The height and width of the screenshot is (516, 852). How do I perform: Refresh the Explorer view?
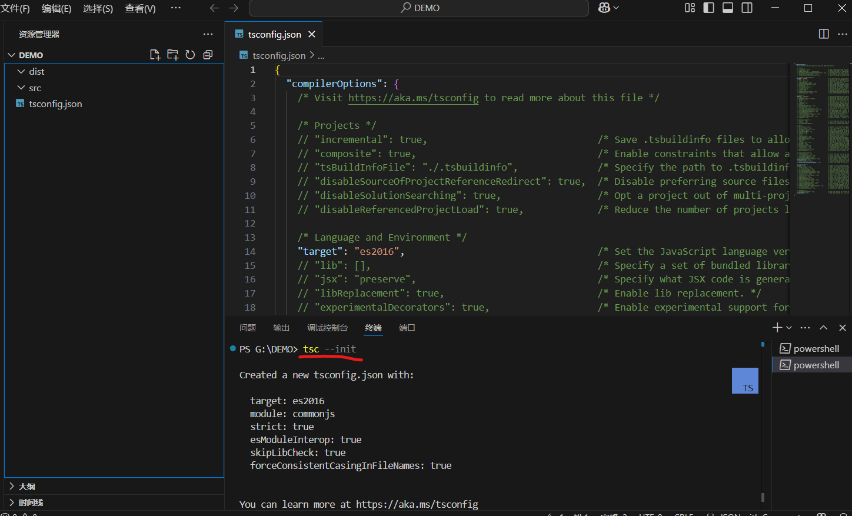[x=190, y=54]
